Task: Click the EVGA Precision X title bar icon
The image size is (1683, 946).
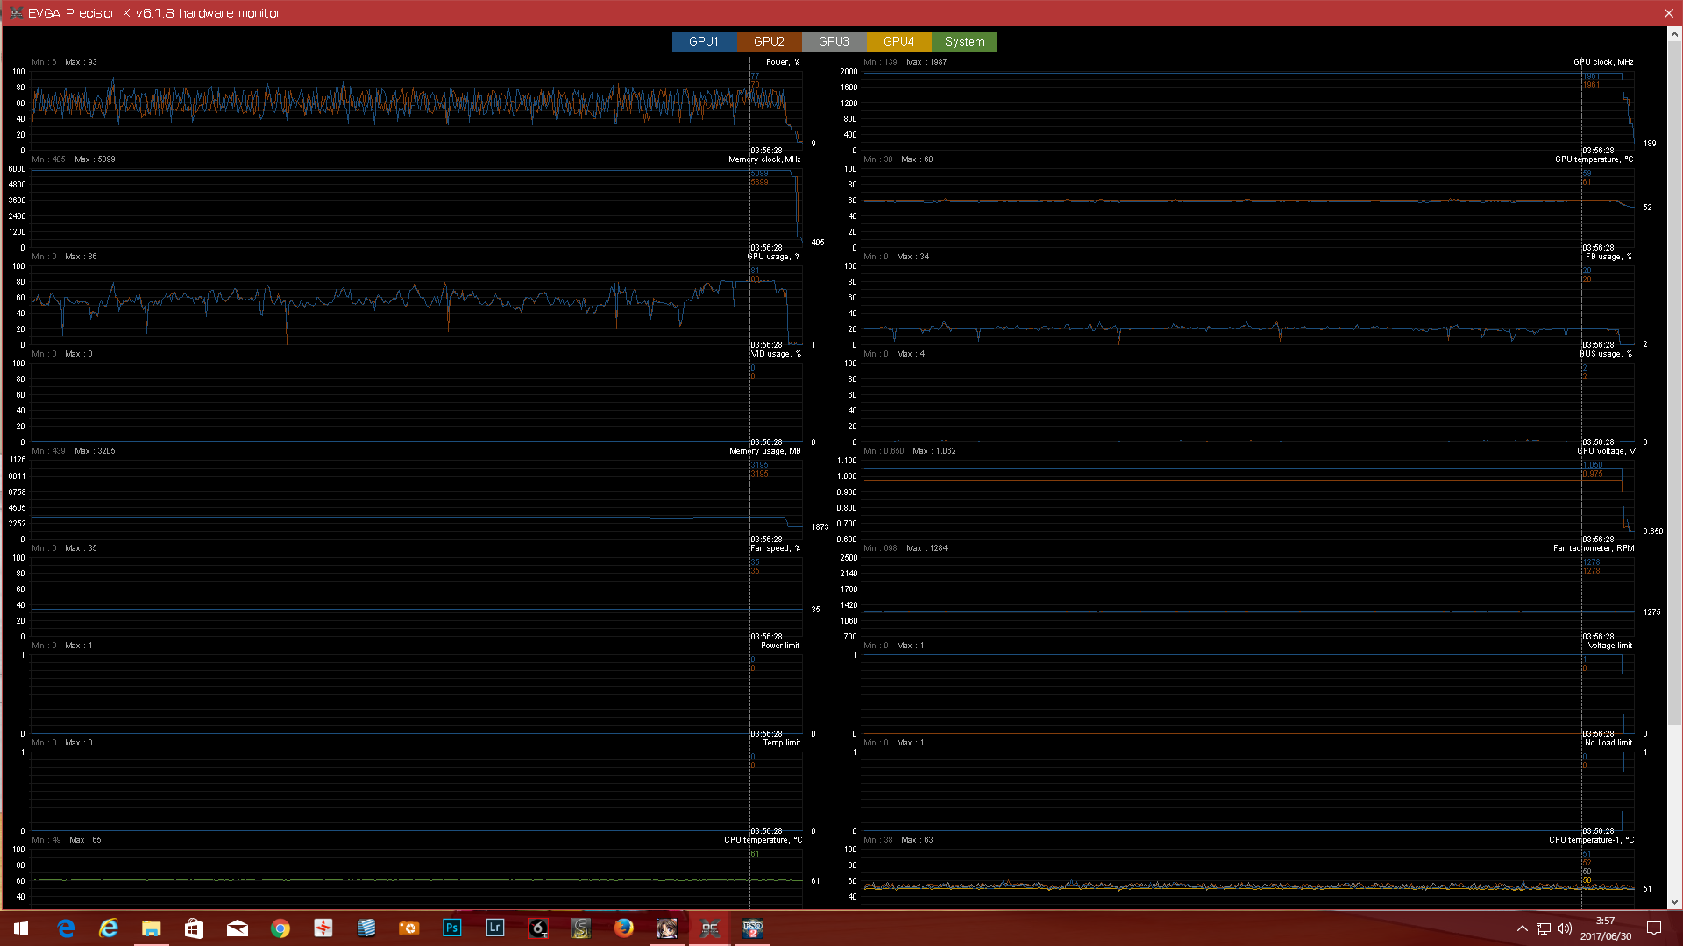Action: (x=16, y=13)
